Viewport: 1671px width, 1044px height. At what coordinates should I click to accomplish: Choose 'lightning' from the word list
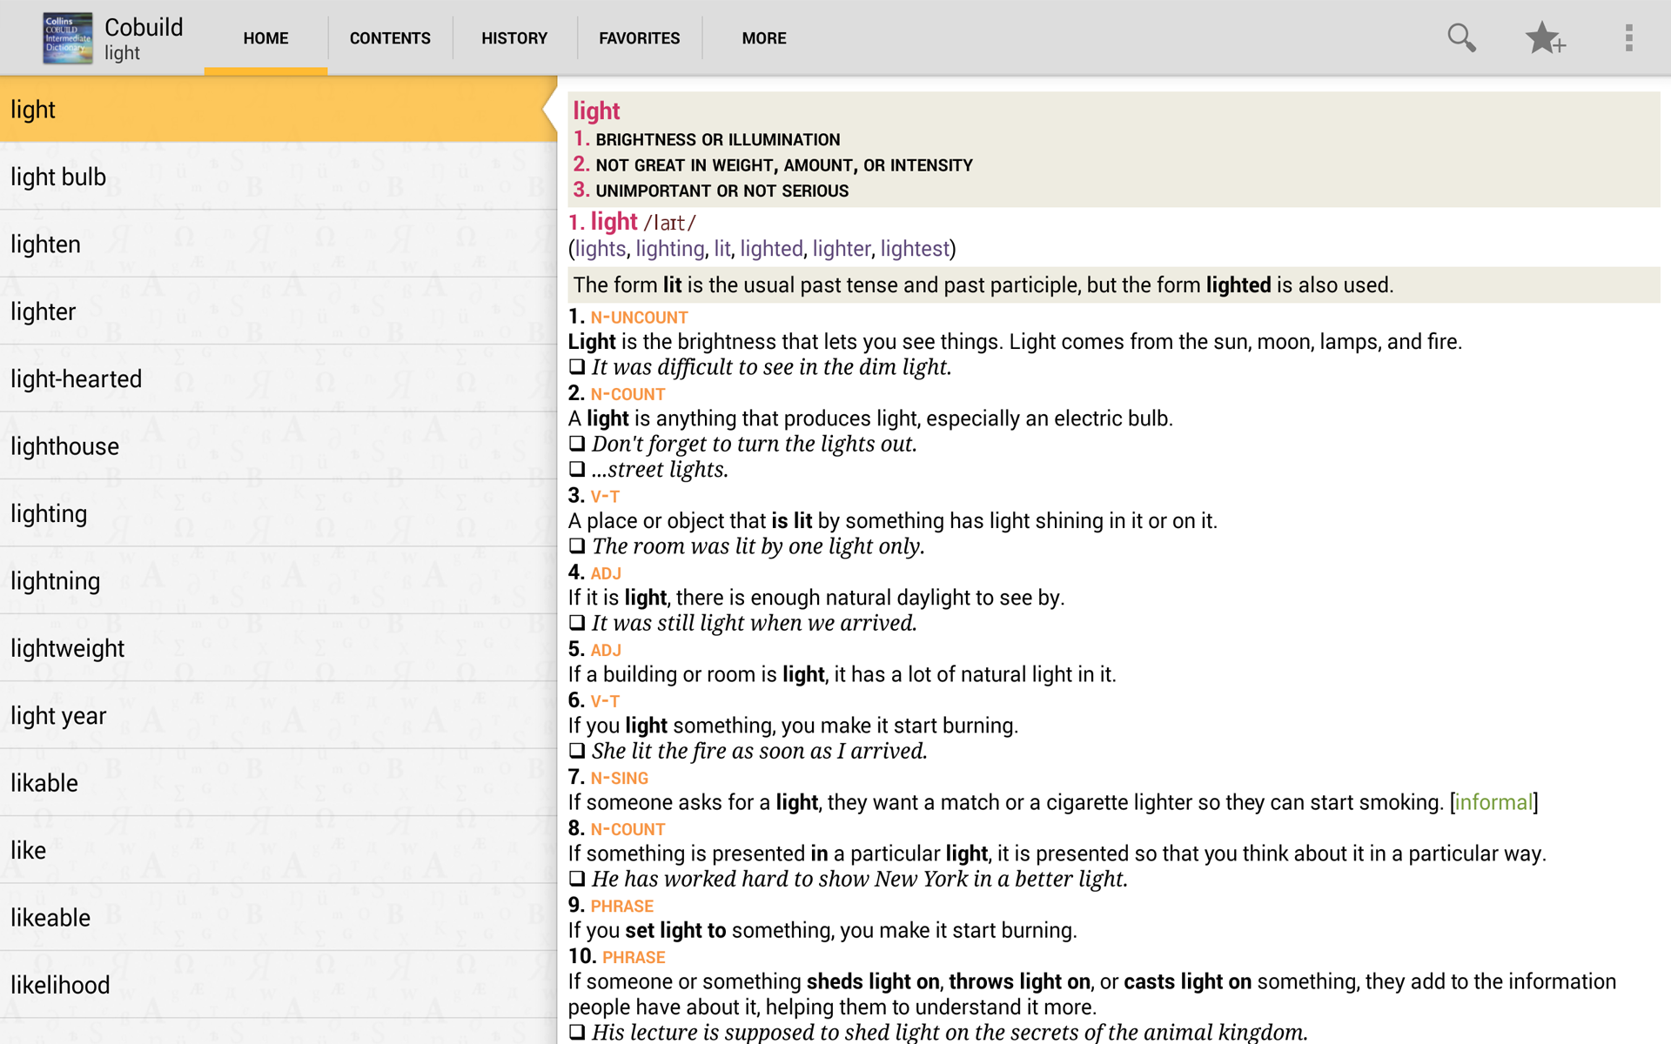click(x=55, y=581)
